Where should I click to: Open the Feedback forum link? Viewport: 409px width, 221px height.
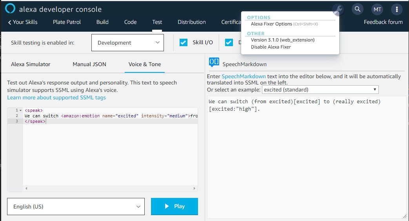383,22
